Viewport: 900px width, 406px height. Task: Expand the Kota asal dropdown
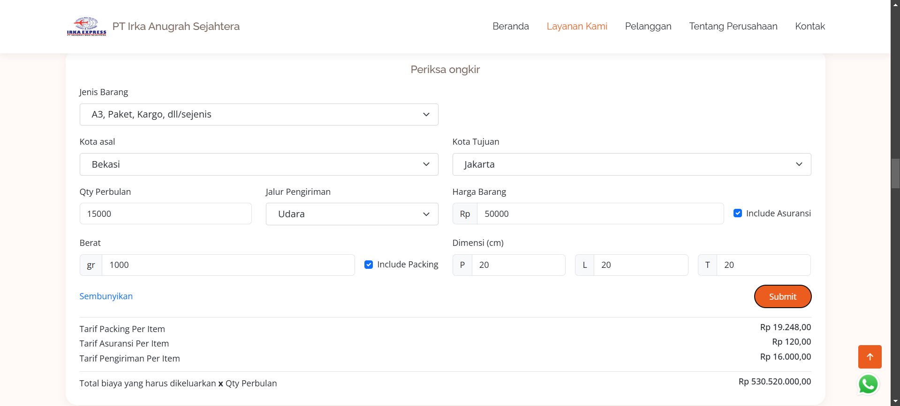coord(259,164)
